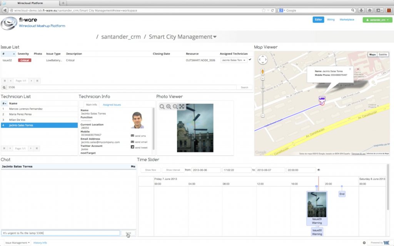
Task: Open the History Info tab at the bottom
Action: pos(40,243)
